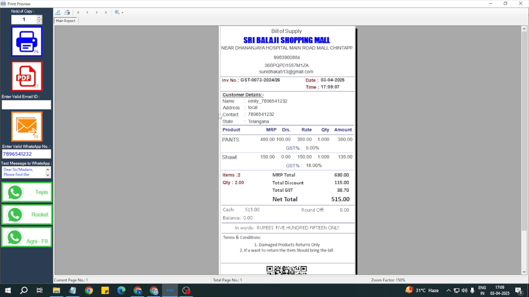The width and height of the screenshot is (529, 297).
Task: Click the report scrollbar down arrow
Action: [524, 272]
